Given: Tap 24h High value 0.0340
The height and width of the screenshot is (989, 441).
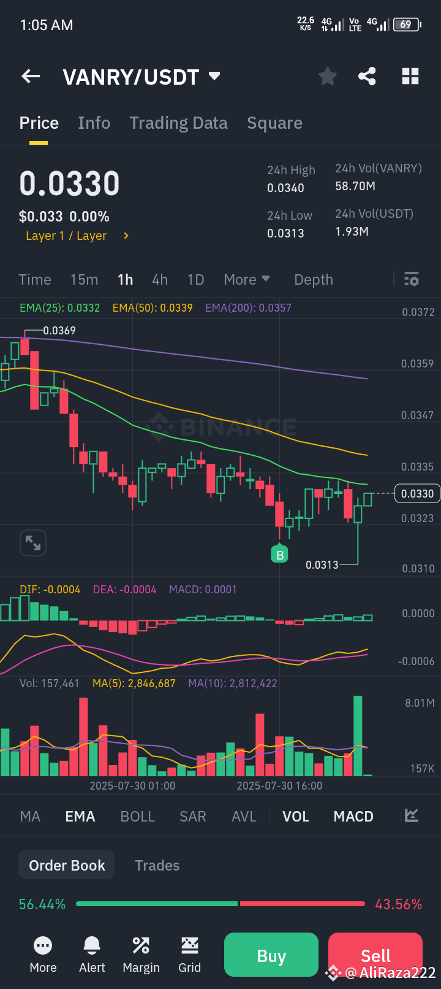Looking at the screenshot, I should pos(285,188).
